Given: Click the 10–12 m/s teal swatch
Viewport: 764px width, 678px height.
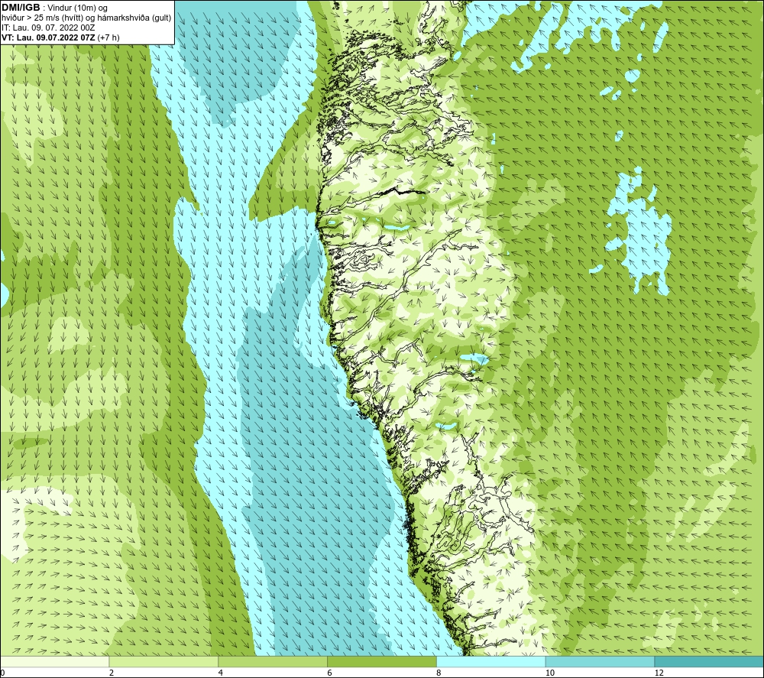Looking at the screenshot, I should tap(601, 662).
